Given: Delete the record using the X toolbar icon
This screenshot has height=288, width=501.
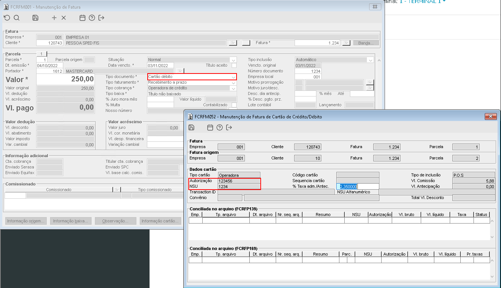Looking at the screenshot, I should 64,18.
